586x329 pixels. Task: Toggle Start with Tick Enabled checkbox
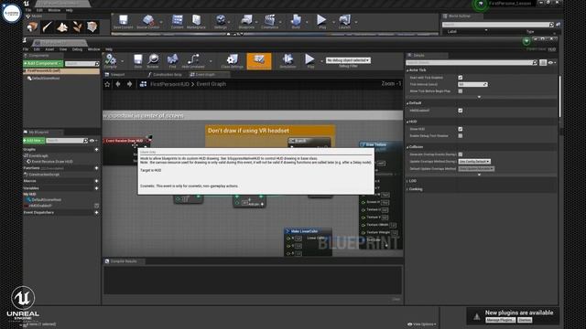pyautogui.click(x=461, y=78)
